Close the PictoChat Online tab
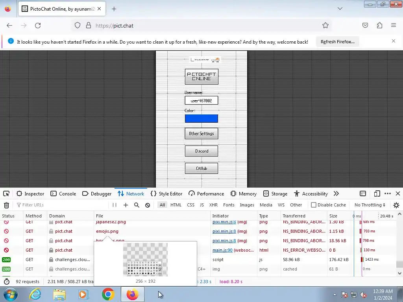The image size is (403, 302). click(99, 9)
